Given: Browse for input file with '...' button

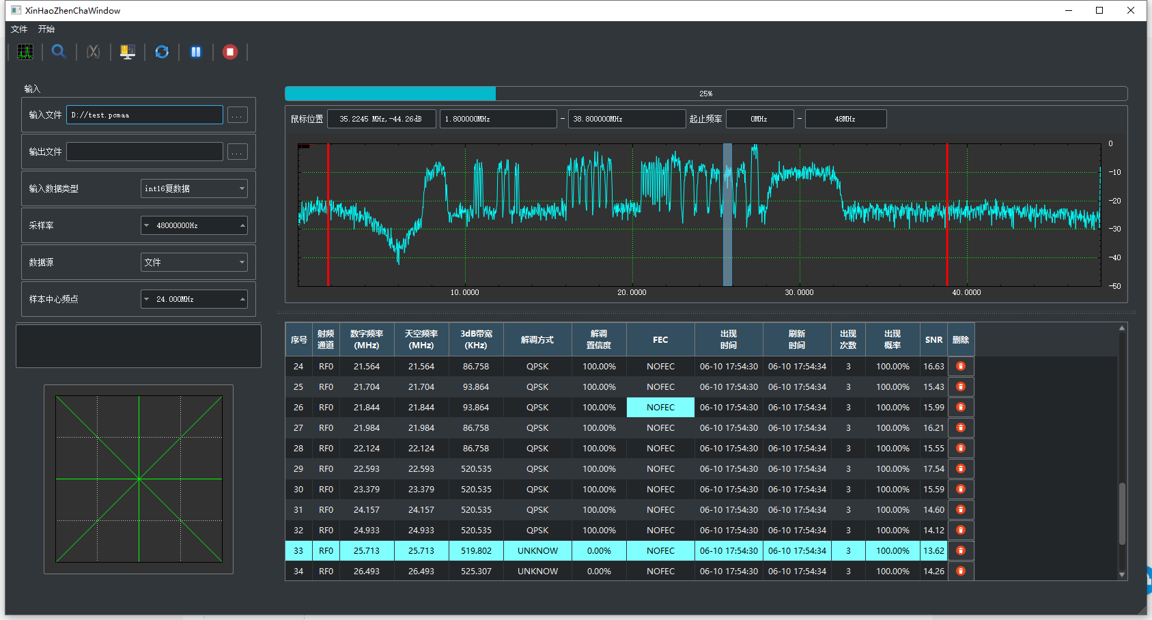Looking at the screenshot, I should 237,115.
